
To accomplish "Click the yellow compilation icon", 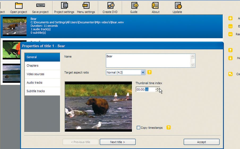I will tap(230, 74).
